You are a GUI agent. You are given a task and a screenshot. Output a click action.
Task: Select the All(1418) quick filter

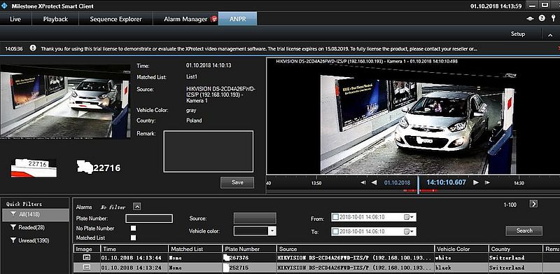point(35,214)
